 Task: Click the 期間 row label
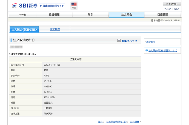[13, 103]
